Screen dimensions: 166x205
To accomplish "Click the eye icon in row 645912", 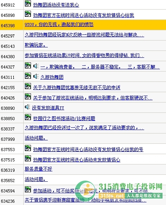I will (x=28, y=3).
